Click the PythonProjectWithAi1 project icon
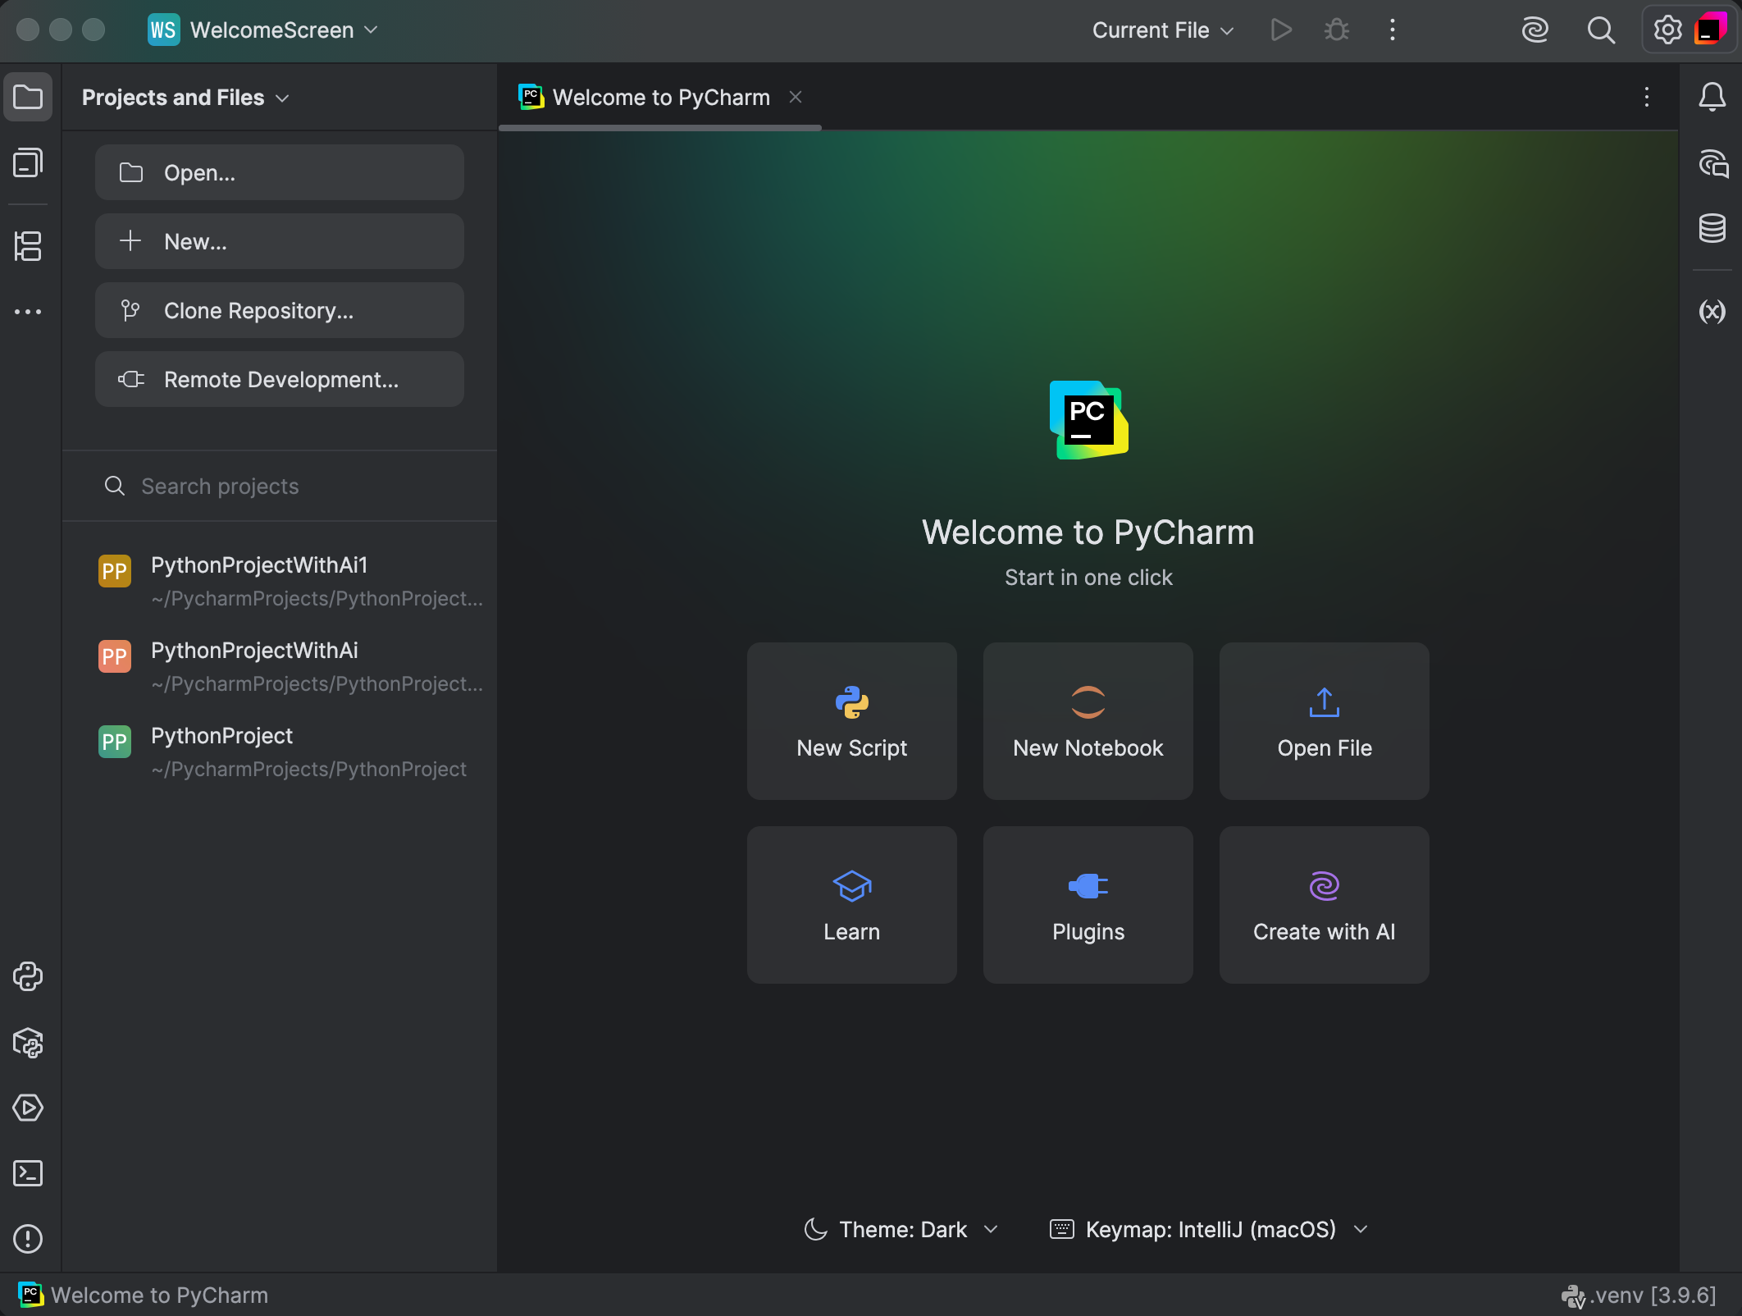This screenshot has height=1316, width=1742. [115, 571]
